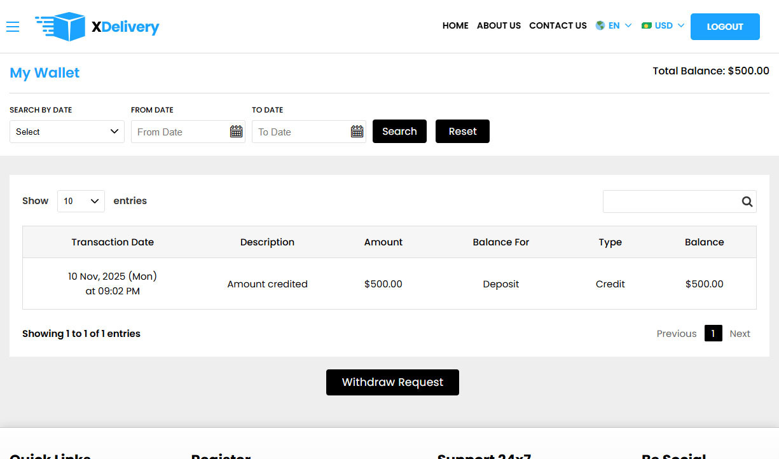Image resolution: width=779 pixels, height=459 pixels.
Task: Click the table search magnifier icon
Action: [x=747, y=202]
